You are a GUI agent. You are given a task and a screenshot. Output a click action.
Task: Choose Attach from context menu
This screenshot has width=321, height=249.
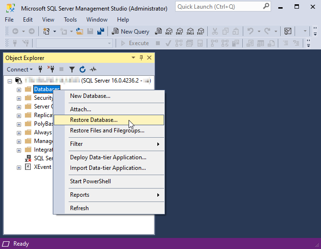(x=109, y=109)
